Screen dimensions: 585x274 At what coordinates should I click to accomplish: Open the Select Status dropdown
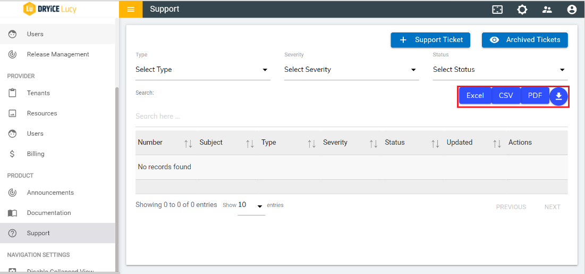click(x=499, y=70)
